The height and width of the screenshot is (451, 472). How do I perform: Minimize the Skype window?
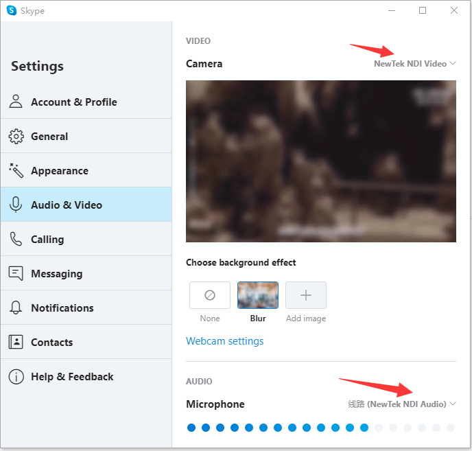tap(392, 10)
